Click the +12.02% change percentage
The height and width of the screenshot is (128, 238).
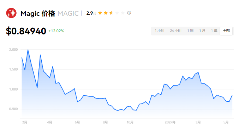(56, 31)
